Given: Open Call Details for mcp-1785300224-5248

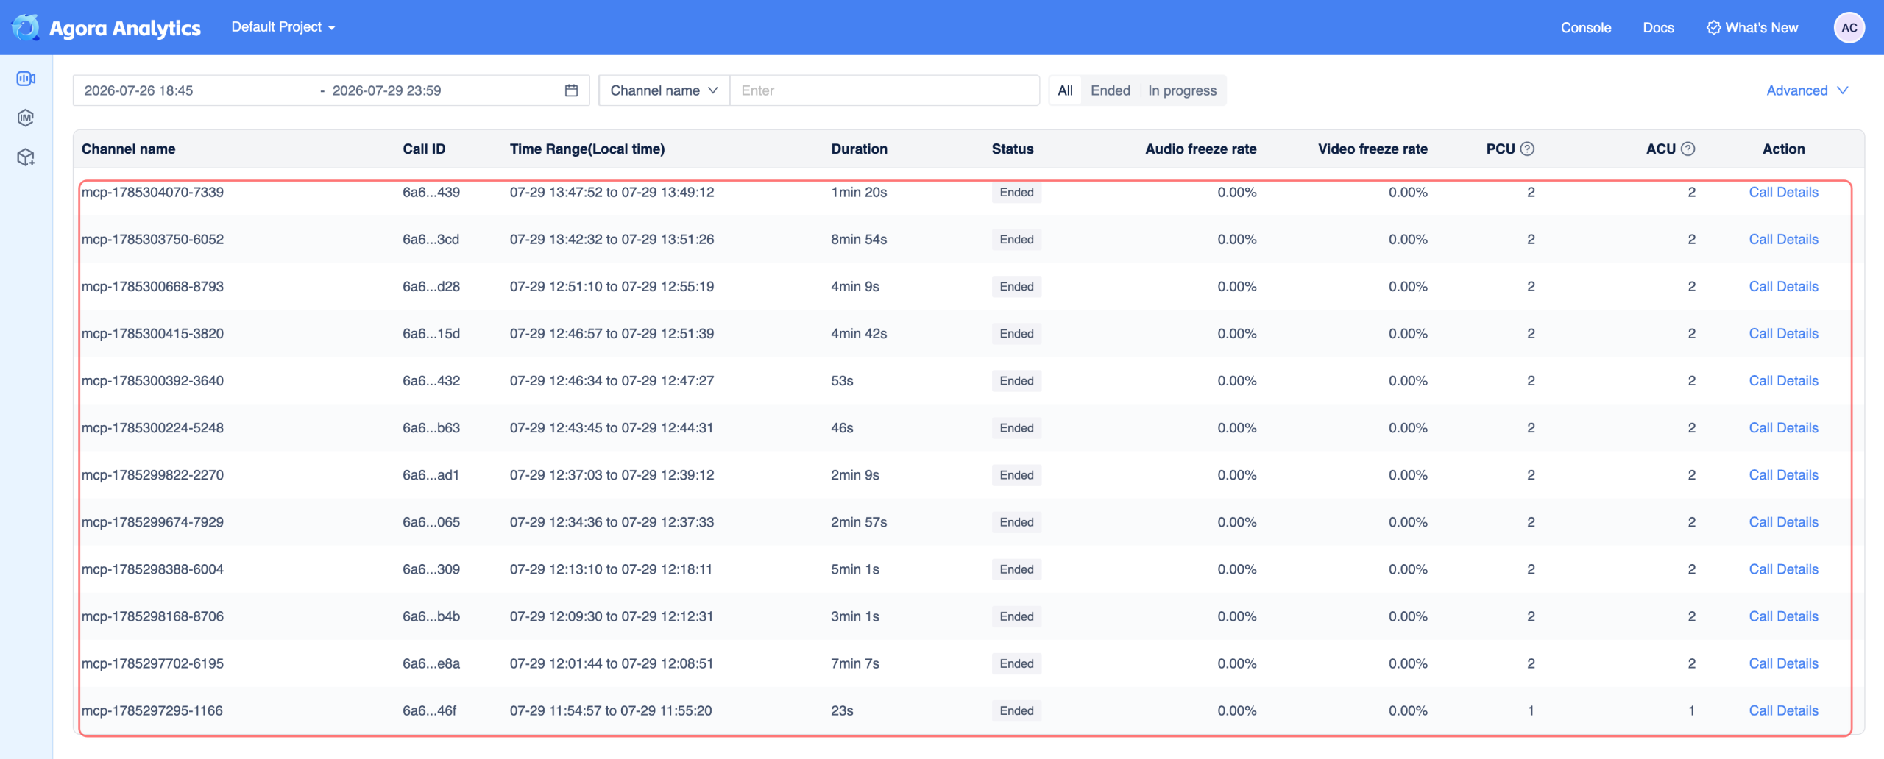Looking at the screenshot, I should (1783, 427).
